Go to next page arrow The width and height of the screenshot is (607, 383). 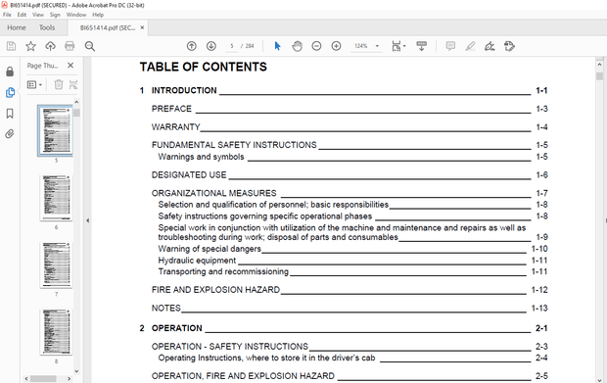point(211,46)
